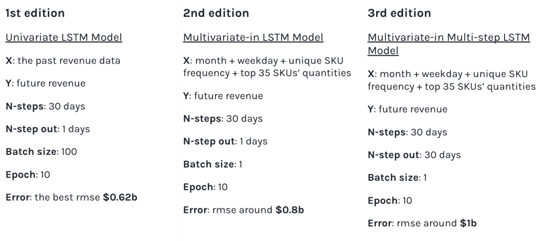Click 3rd edition X feature description
Viewport: 546px width, 241px height.
[x=451, y=80]
